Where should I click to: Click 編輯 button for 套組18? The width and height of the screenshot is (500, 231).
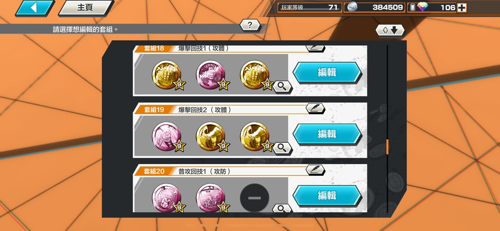(x=327, y=73)
